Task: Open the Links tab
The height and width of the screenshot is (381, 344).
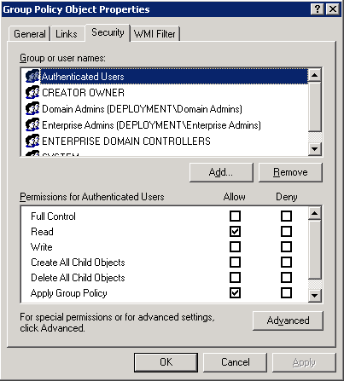Action: coord(67,34)
